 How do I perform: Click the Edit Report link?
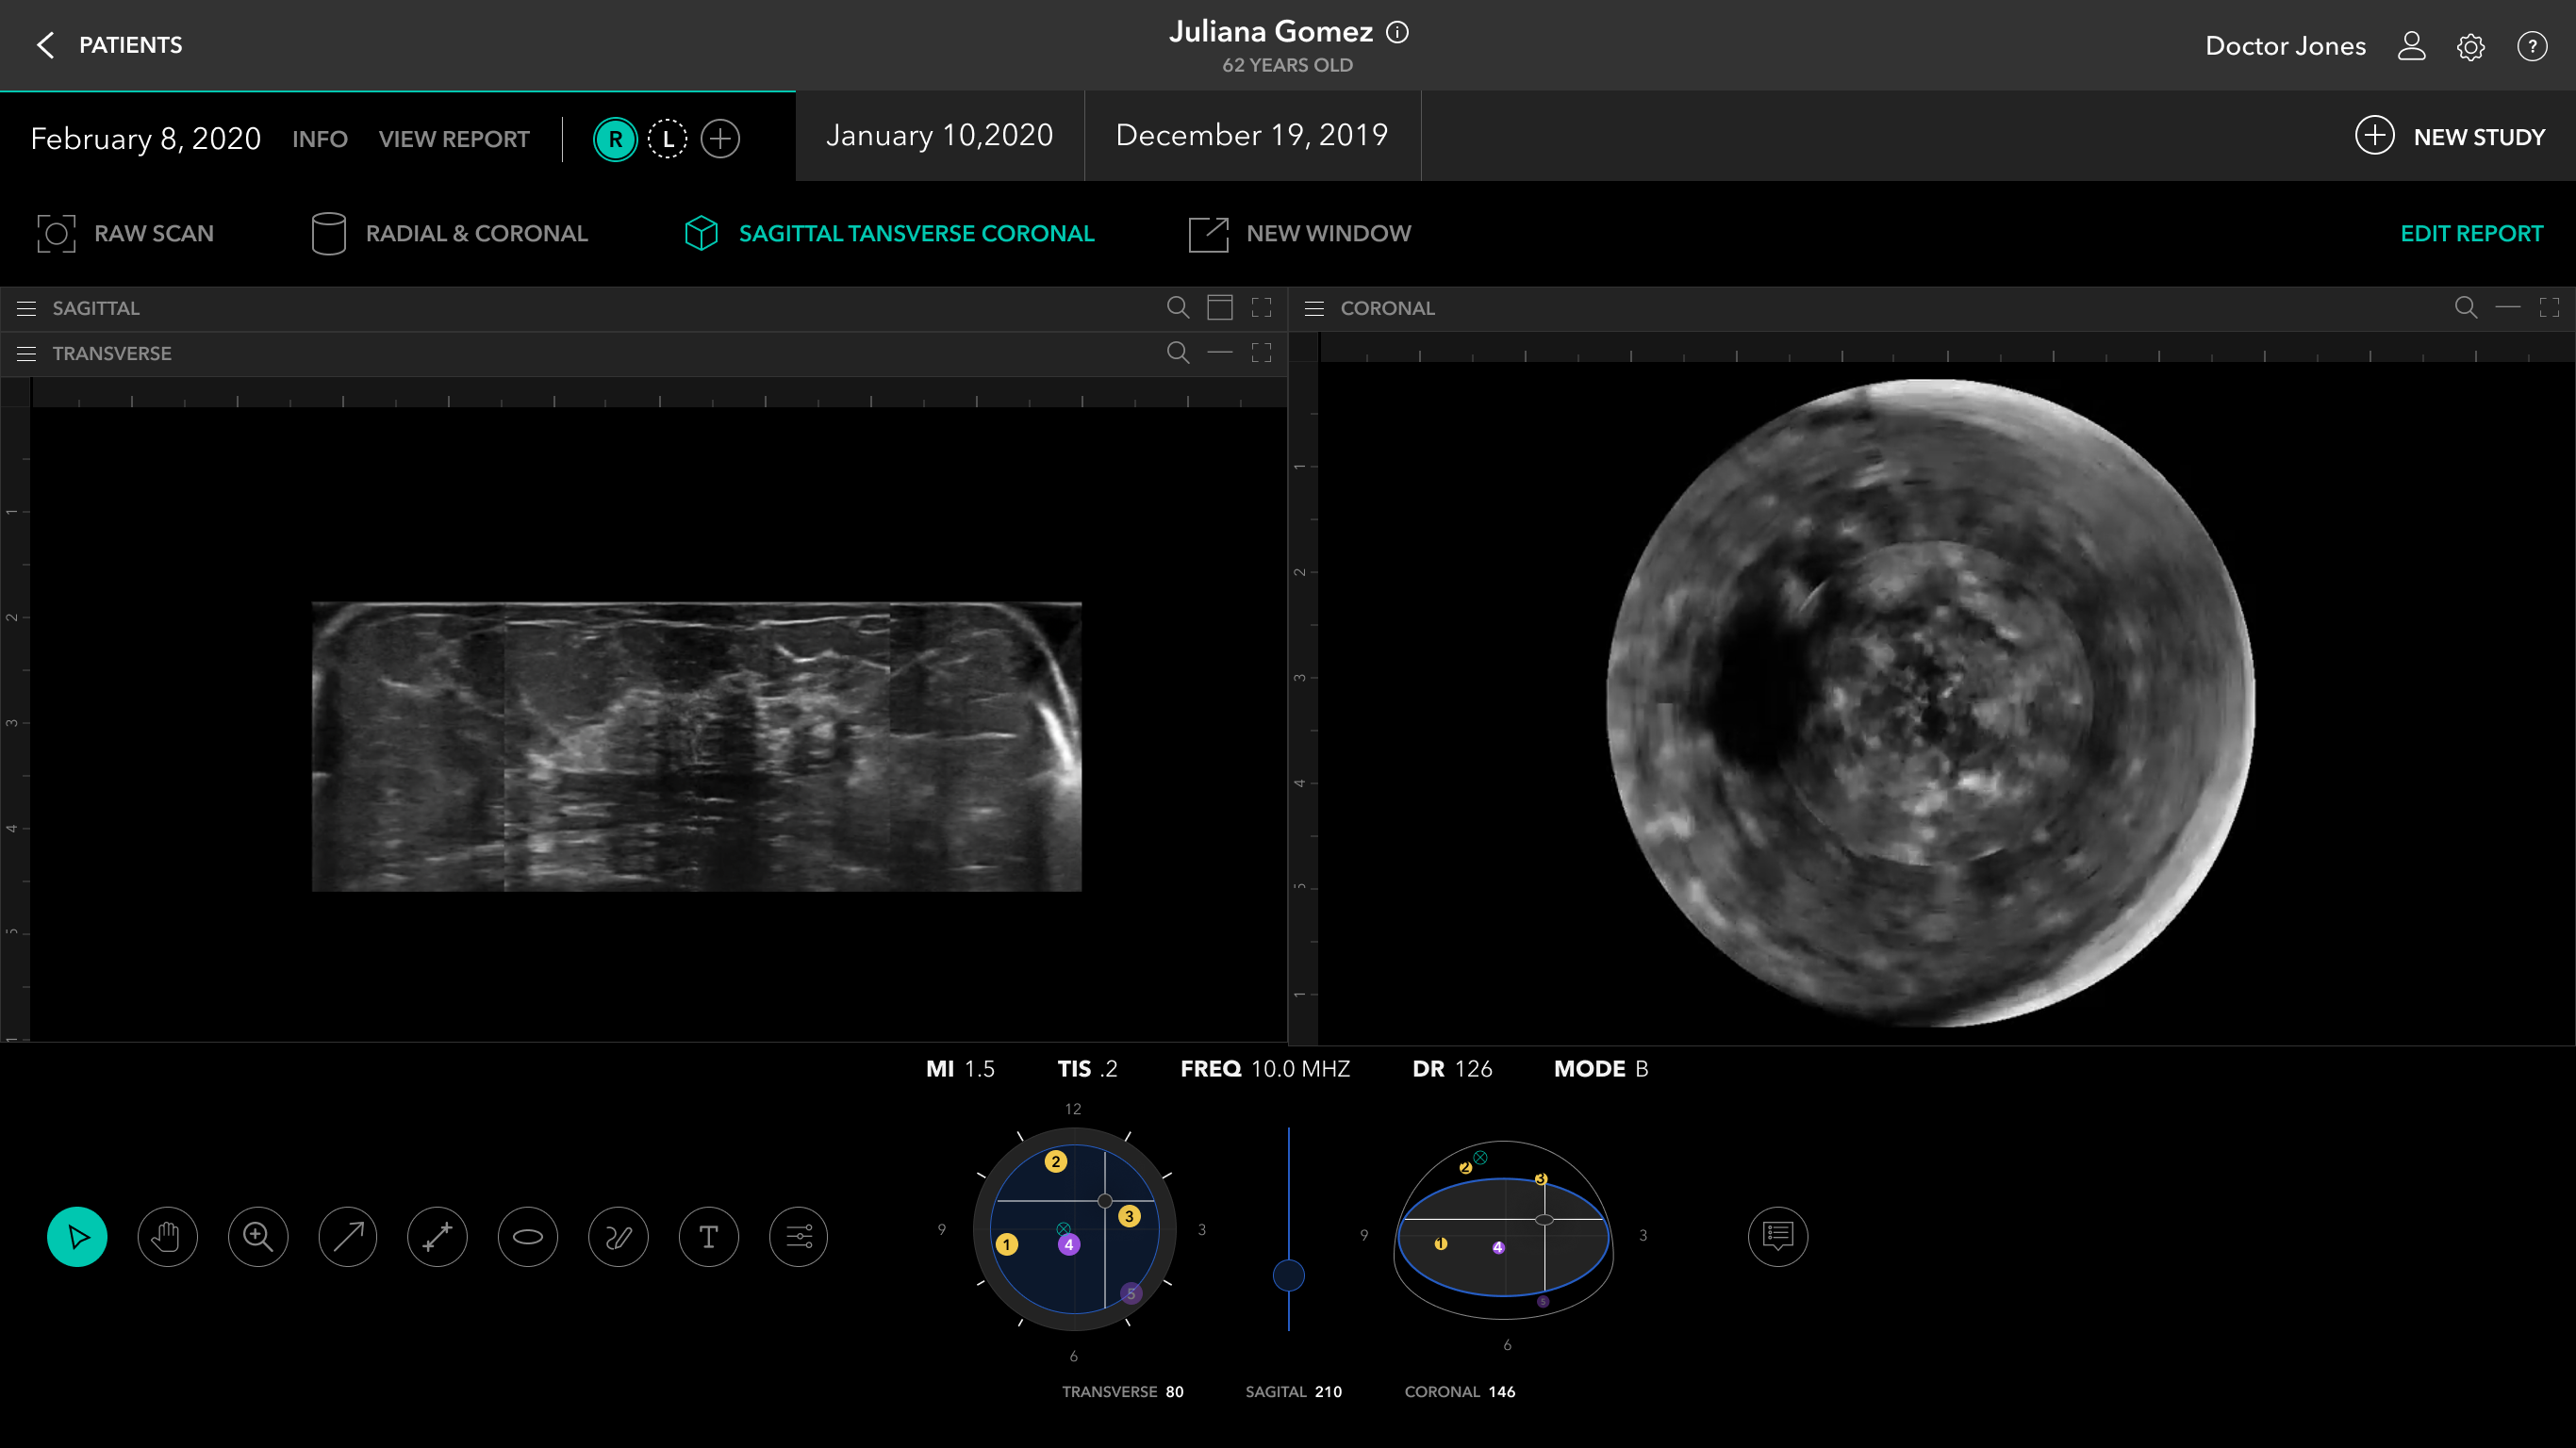pos(2471,233)
